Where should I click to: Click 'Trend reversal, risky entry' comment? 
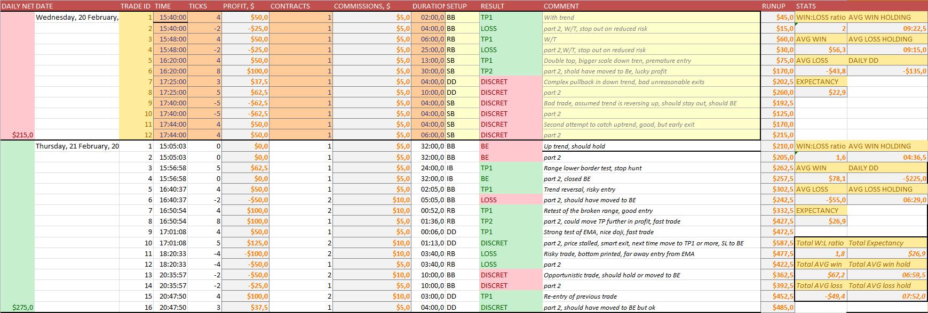[652, 189]
